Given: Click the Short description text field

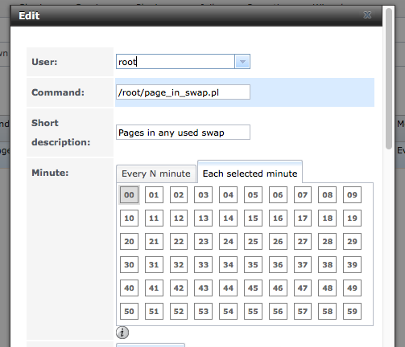Looking at the screenshot, I should 183,133.
